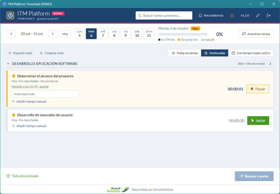This screenshot has width=280, height=194.
Task: Click the version v1.1.0 label
Action: click(245, 15)
